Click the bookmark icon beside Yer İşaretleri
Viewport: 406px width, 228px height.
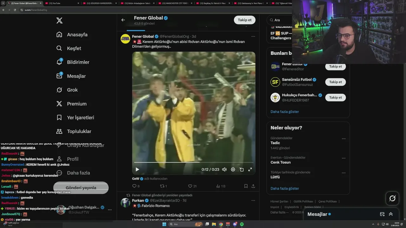coord(59,117)
